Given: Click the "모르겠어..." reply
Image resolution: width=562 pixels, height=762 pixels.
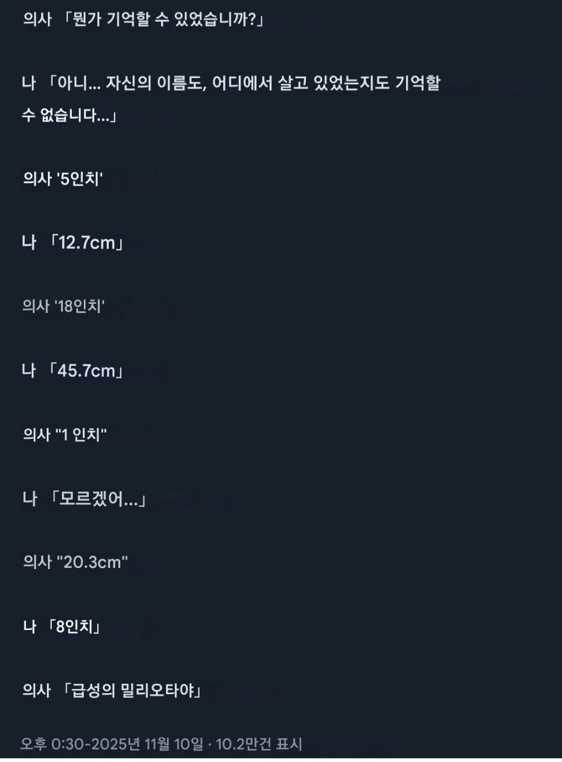Looking at the screenshot, I should 99,499.
